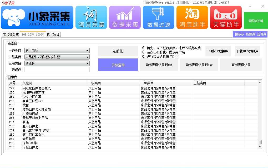
Task: Select row 网红款四件套公主风
Action: pyautogui.click(x=133, y=88)
